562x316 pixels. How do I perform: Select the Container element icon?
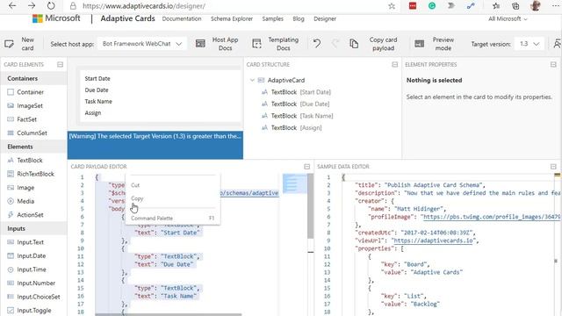coord(11,92)
